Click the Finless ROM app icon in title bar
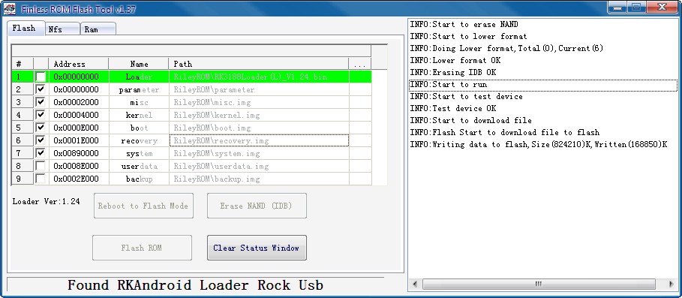The height and width of the screenshot is (298, 682). click(10, 8)
